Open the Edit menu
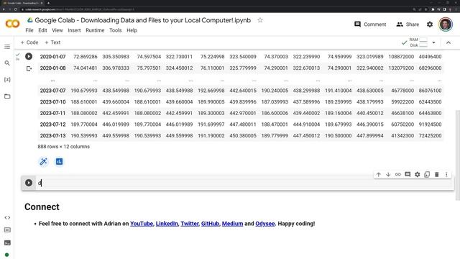 pos(42,30)
